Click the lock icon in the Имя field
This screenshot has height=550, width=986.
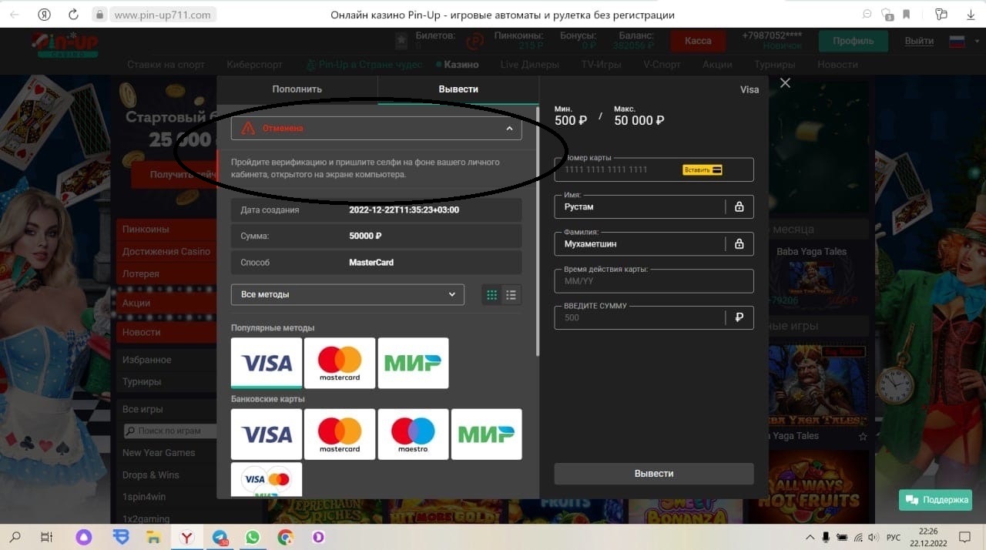tap(739, 206)
